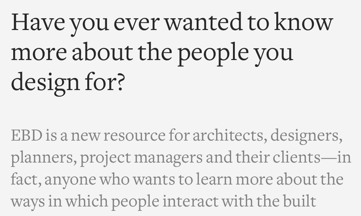Click the word "Have" in the heading

38,22
